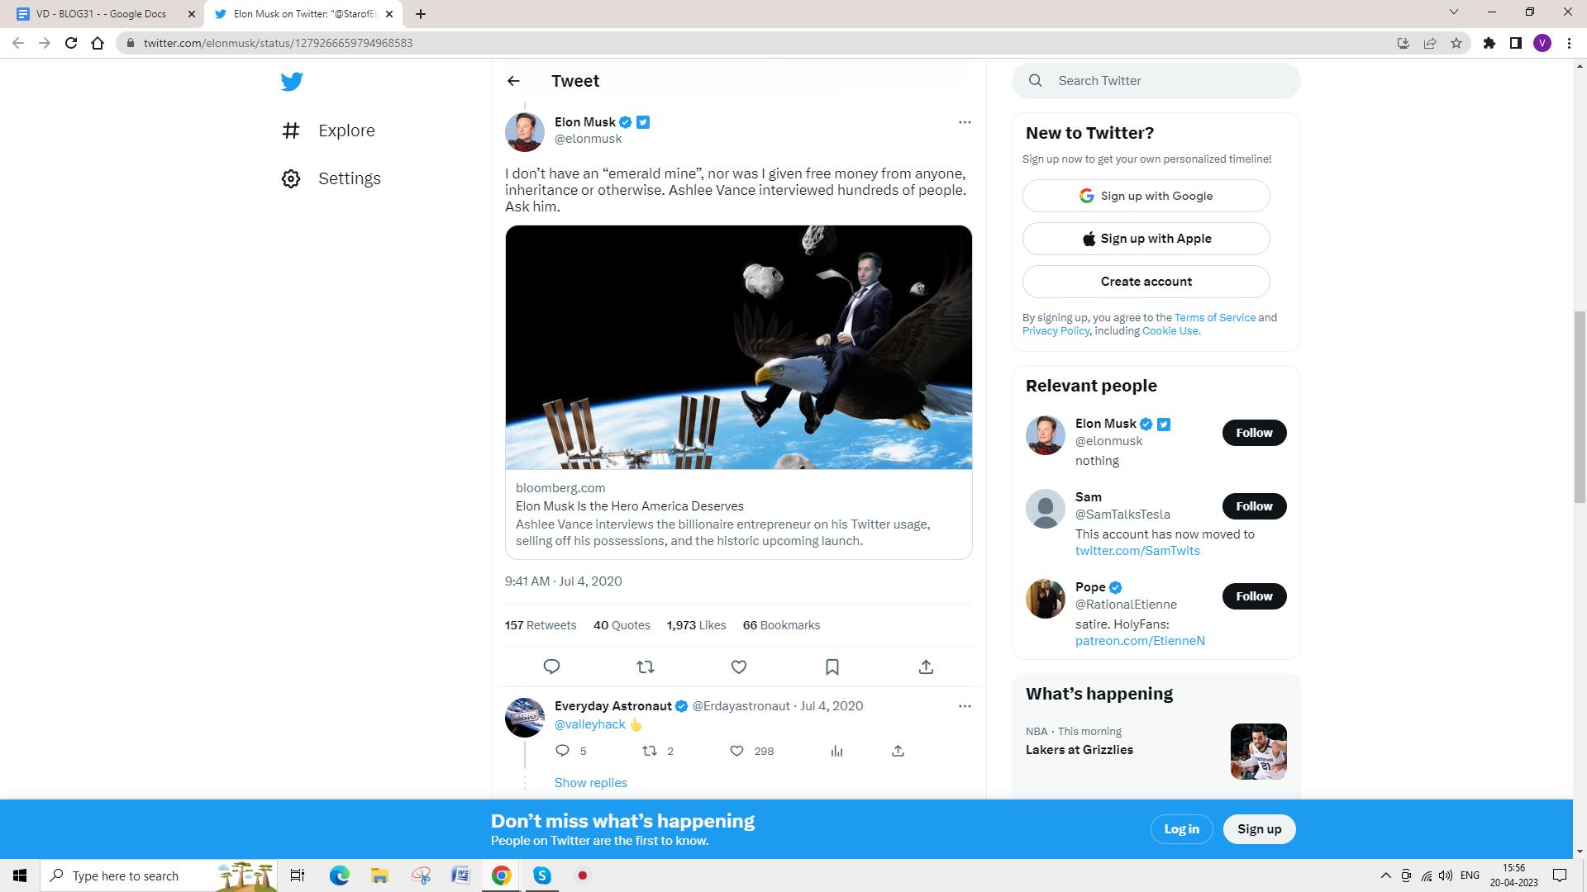1587x892 pixels.
Task: Sign up with Apple
Action: pyautogui.click(x=1146, y=239)
